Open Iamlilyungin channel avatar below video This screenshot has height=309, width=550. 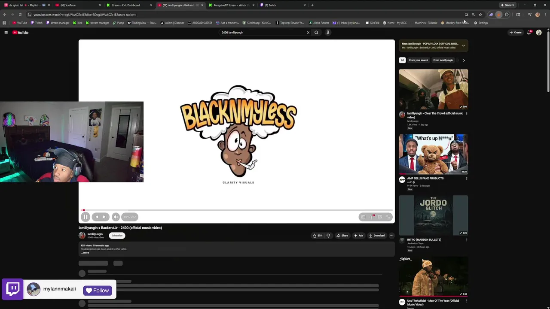82,236
